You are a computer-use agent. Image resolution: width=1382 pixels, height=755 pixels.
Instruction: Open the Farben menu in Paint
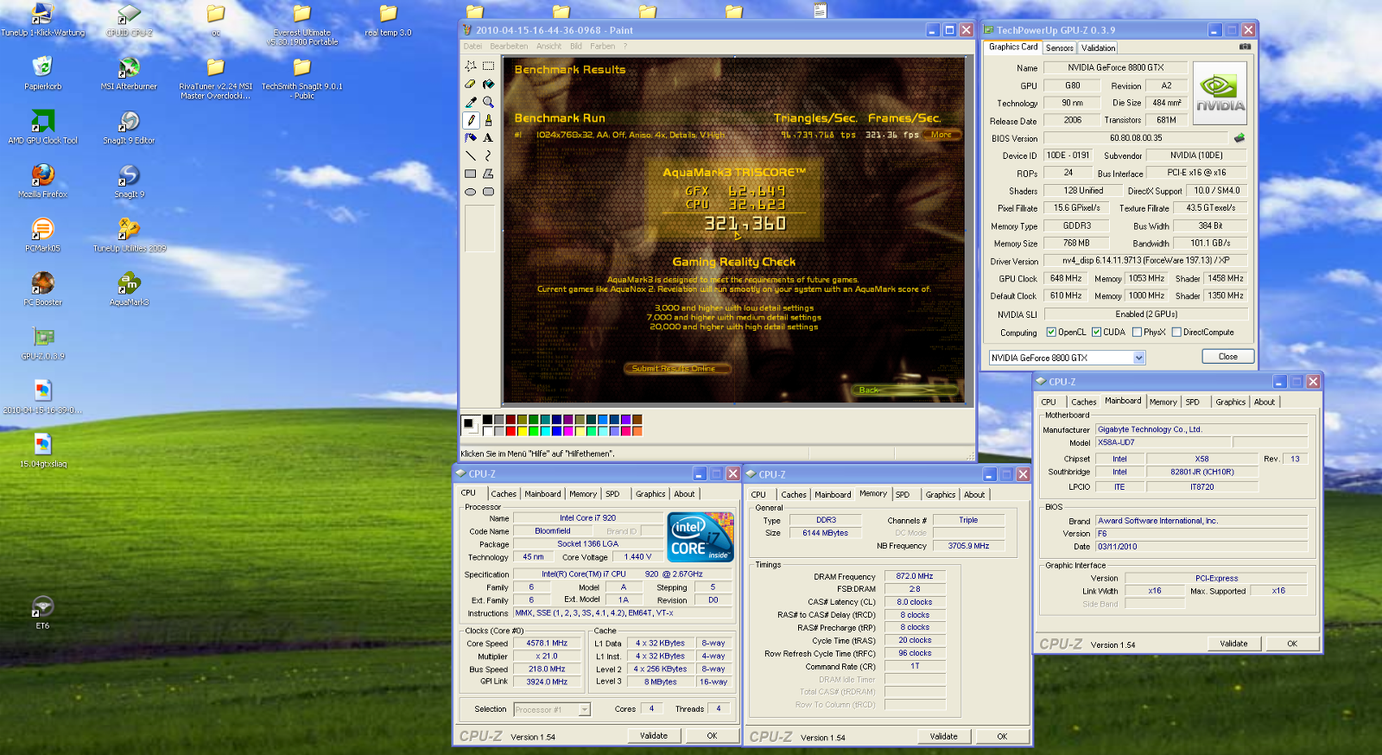(x=603, y=46)
